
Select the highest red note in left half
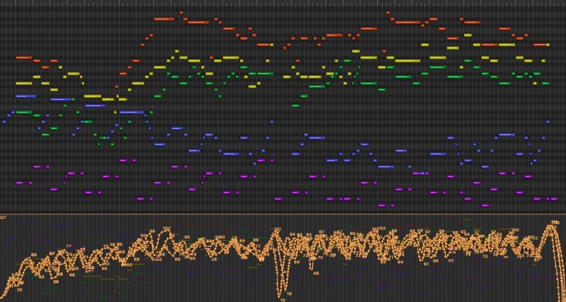point(181,13)
